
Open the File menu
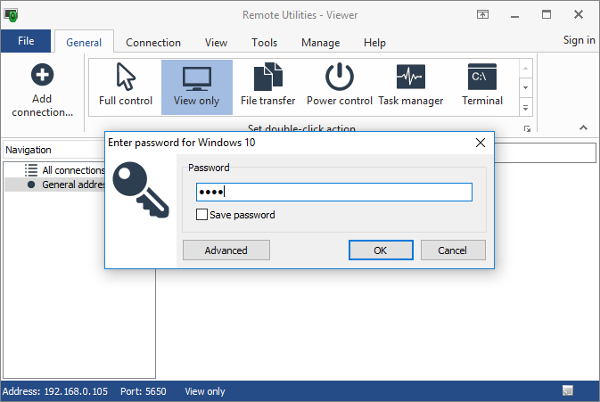(26, 42)
